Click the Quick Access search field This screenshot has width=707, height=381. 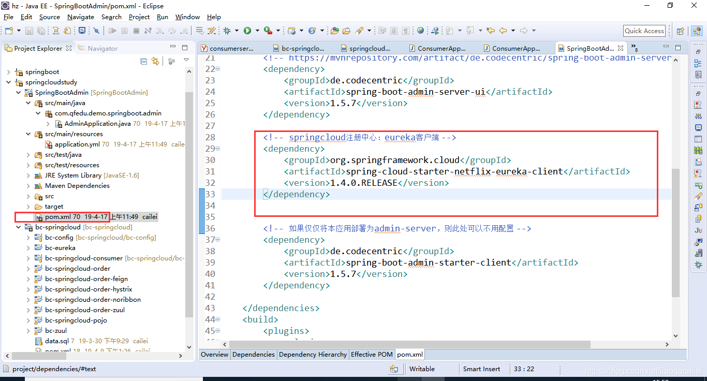(644, 31)
